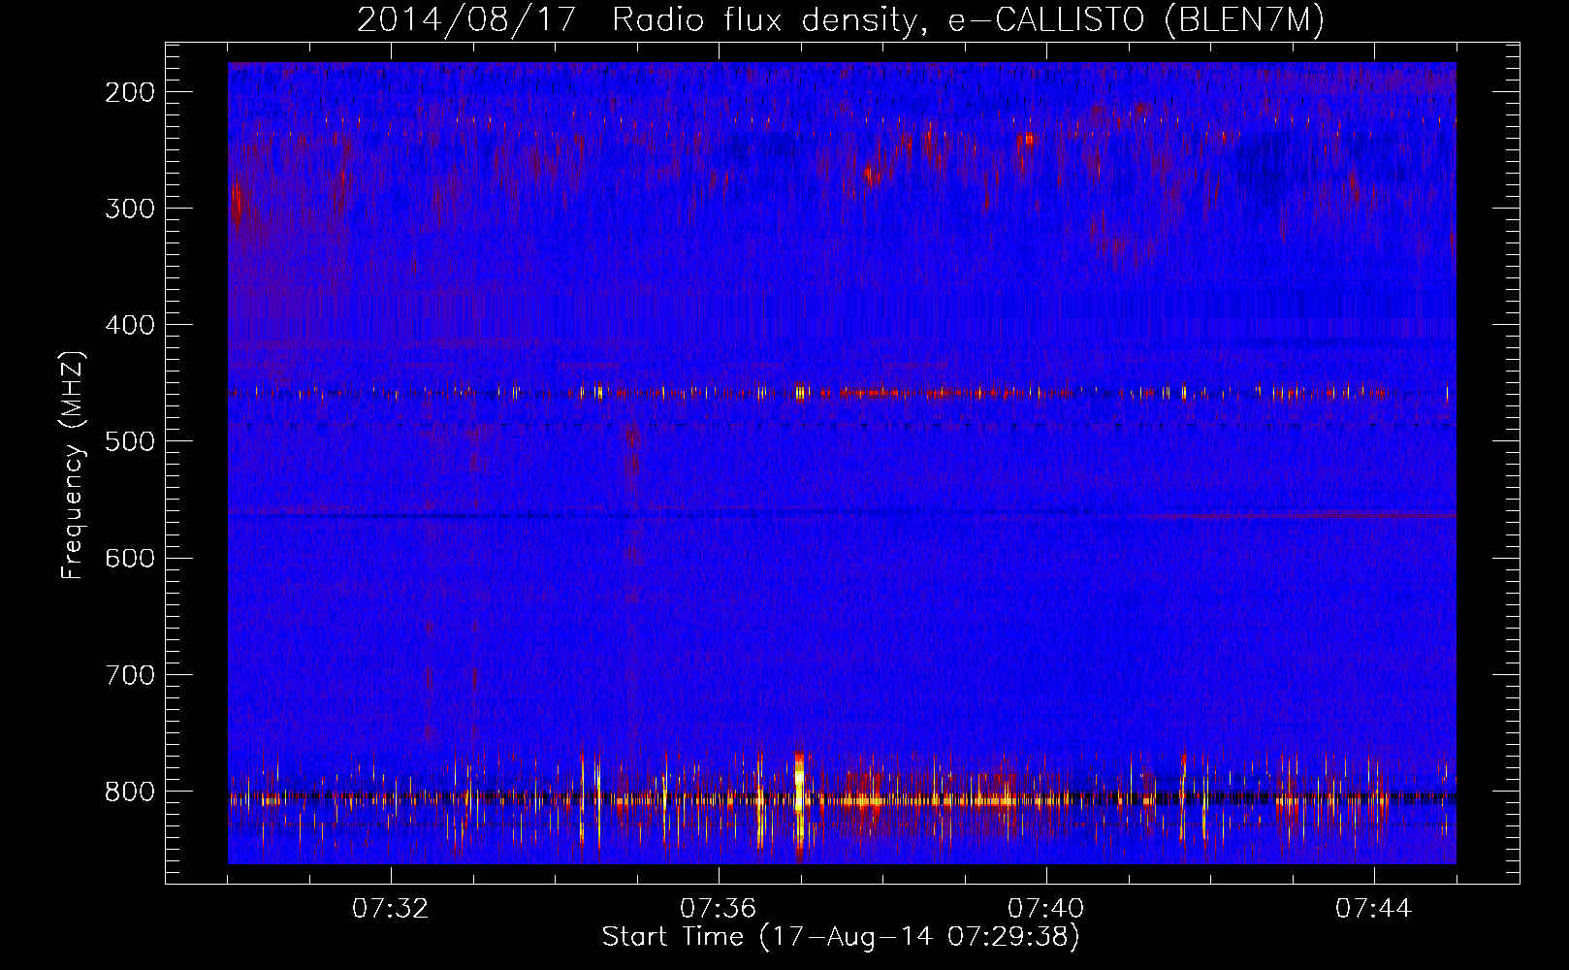Screen dimensions: 1569x970
Task: Click the 300 frequency tick label
Action: point(129,209)
